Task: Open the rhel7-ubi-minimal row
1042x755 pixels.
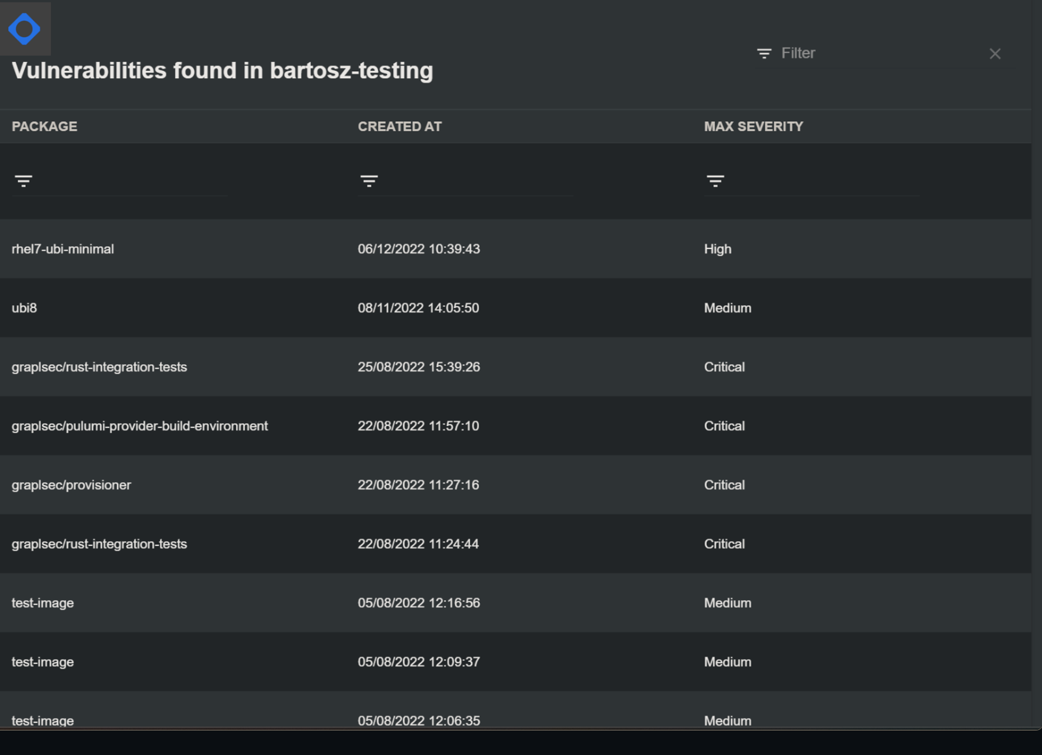Action: tap(63, 249)
